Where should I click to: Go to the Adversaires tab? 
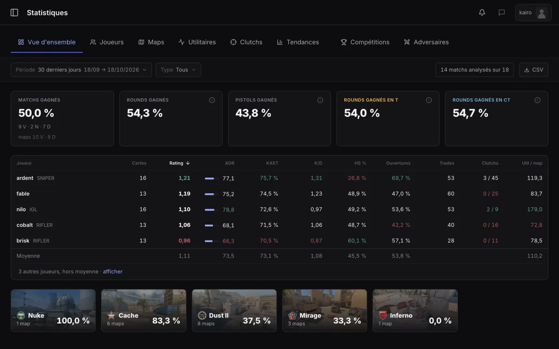tap(426, 42)
